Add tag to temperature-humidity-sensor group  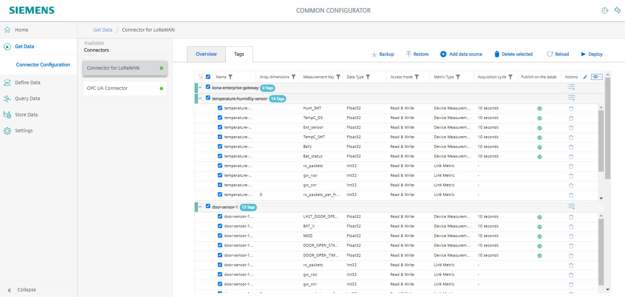[x=571, y=98]
